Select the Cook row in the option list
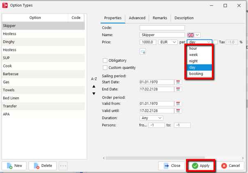The height and width of the screenshot is (173, 248). (x=43, y=66)
